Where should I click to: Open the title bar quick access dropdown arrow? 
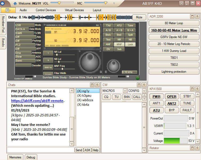click(114, 3)
